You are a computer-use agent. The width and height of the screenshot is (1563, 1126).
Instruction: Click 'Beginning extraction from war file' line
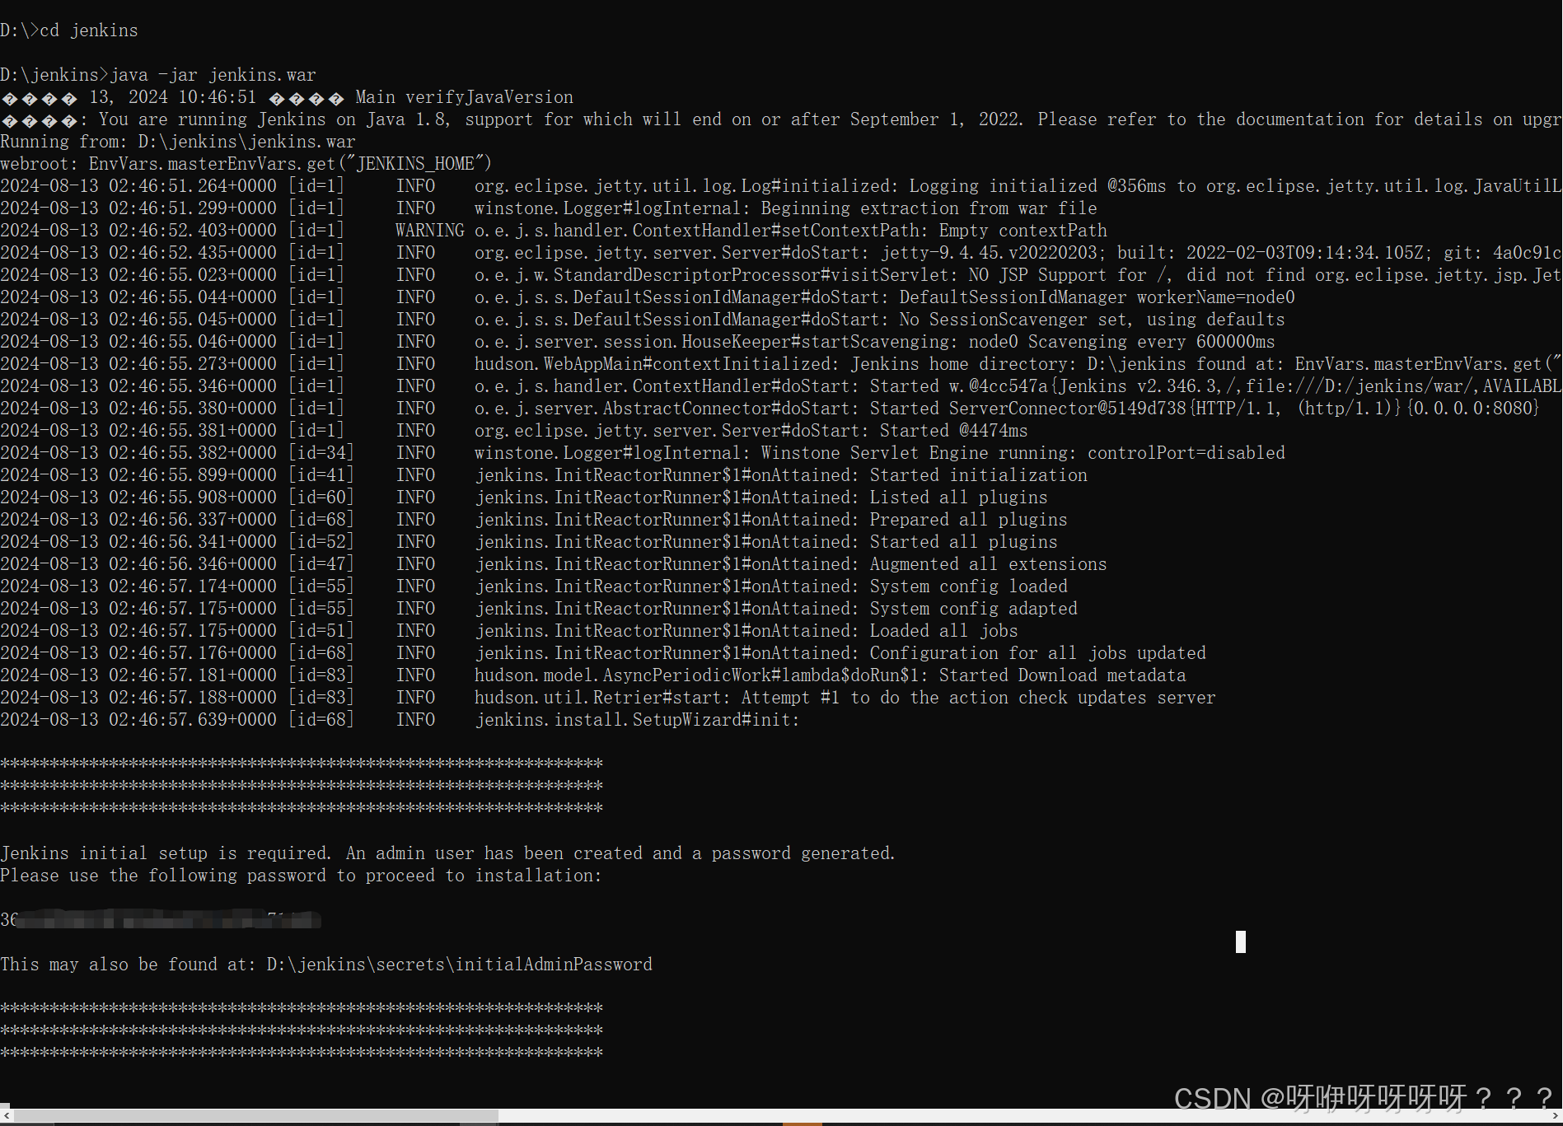click(549, 208)
